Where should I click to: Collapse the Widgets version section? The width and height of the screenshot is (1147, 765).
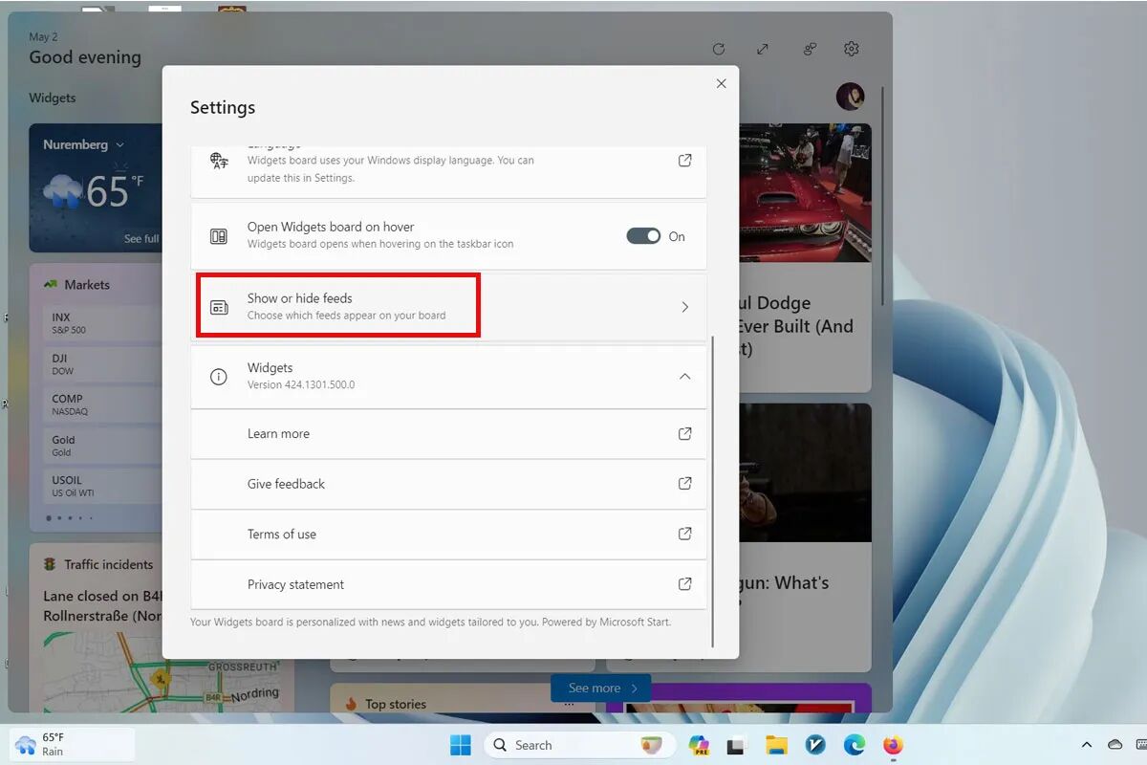click(684, 377)
